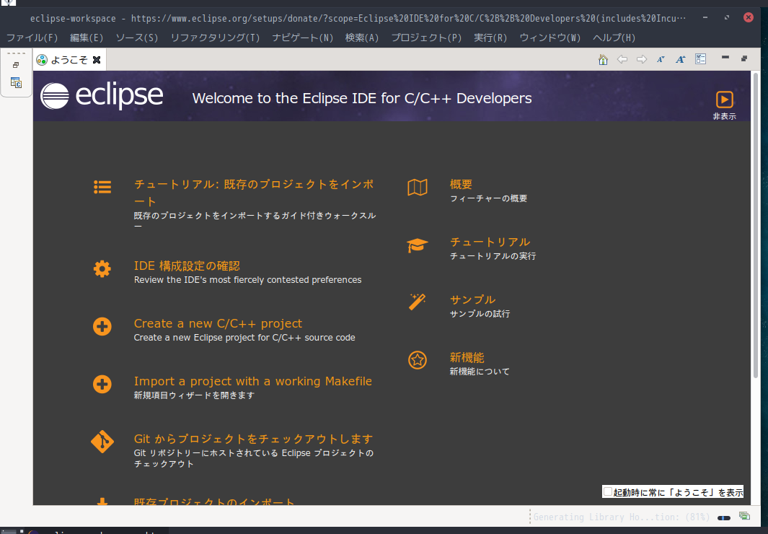Open the ナビゲート(N) menu
The width and height of the screenshot is (768, 534).
point(302,38)
